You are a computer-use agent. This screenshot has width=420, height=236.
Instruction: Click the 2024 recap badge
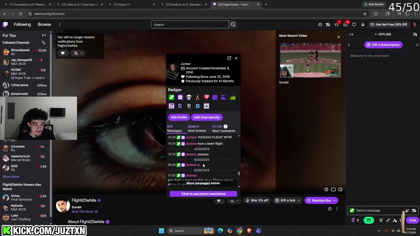pos(180,106)
